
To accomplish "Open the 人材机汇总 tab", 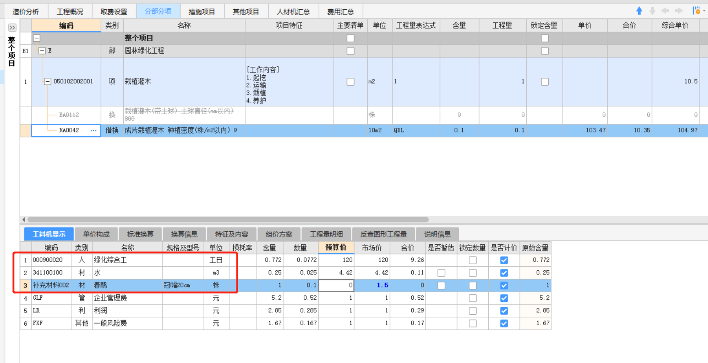I will pyautogui.click(x=293, y=11).
